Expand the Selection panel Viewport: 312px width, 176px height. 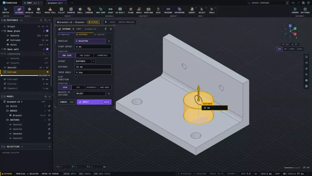click(50, 147)
